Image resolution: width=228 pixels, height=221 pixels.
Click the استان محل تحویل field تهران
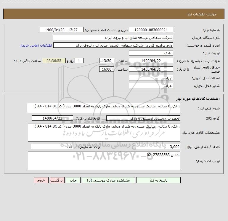pos(151,78)
